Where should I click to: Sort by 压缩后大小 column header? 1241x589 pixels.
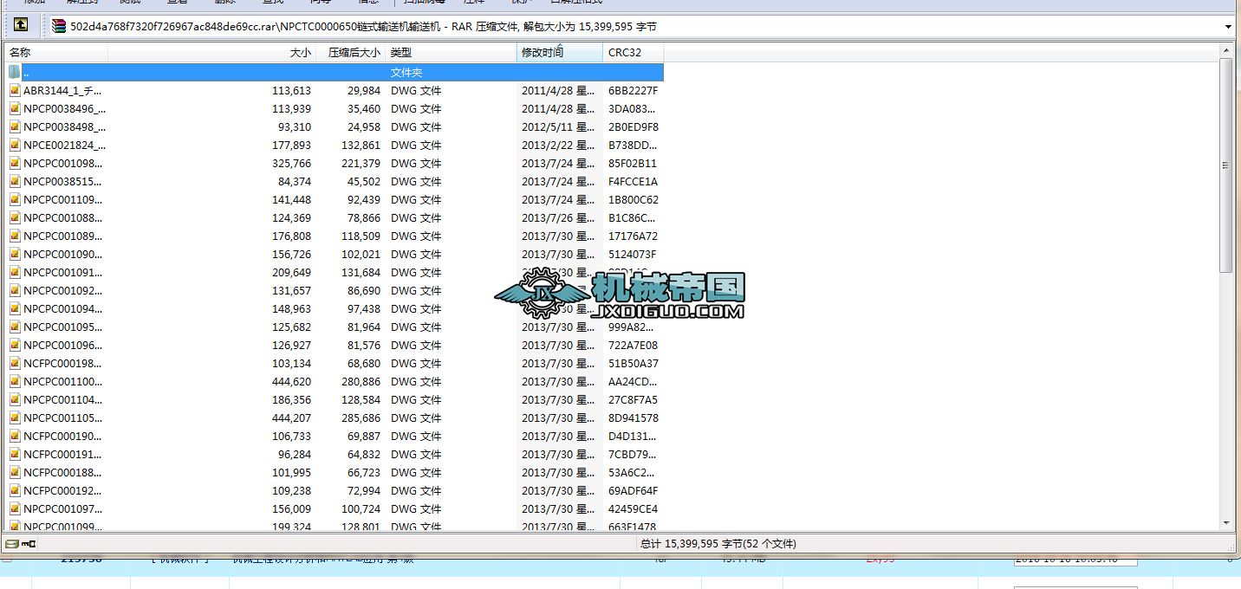click(351, 53)
